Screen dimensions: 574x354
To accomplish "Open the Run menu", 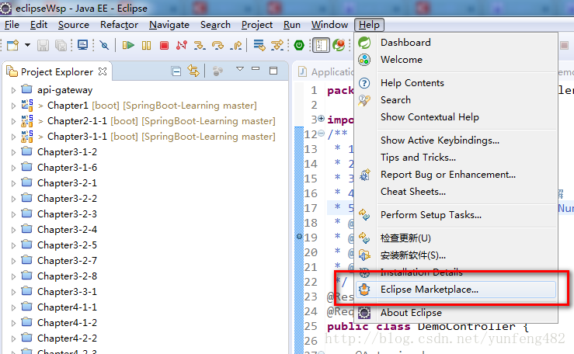I will (x=292, y=25).
